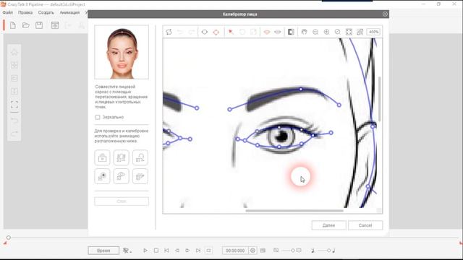Toggle the grey closed lips mode
This screenshot has width=463, height=260.
[x=278, y=32]
